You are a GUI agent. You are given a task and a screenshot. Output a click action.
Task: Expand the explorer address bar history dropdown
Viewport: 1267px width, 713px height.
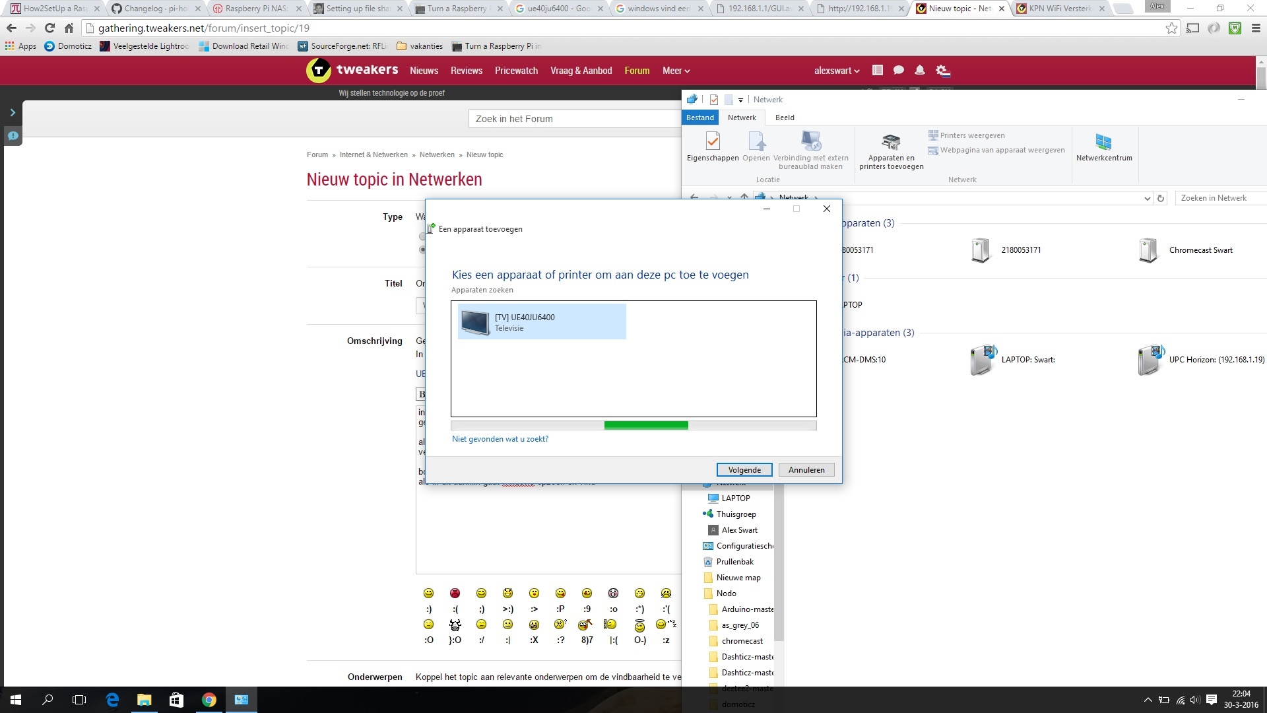[x=1147, y=198]
